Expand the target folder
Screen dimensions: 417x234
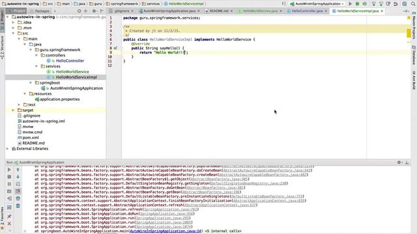pyautogui.click(x=13, y=110)
